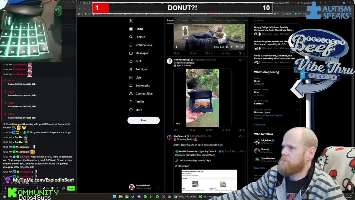Repost the tweet with 381 reposts
Image resolution: width=355 pixels, height=200 pixels.
pyautogui.click(x=193, y=53)
